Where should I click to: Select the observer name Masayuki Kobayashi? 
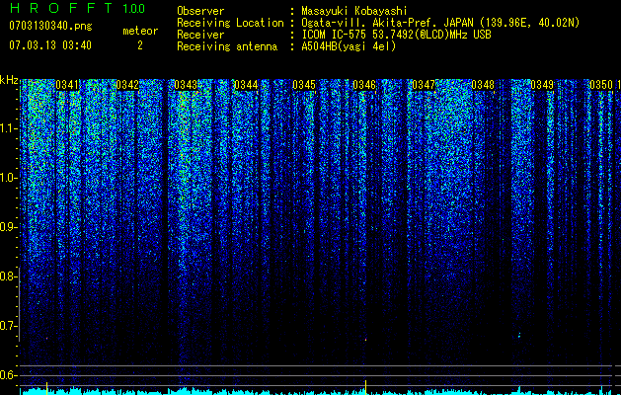(x=354, y=11)
